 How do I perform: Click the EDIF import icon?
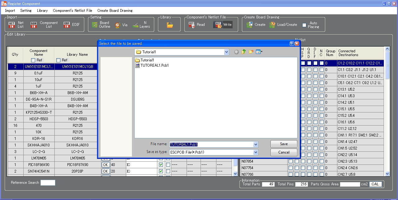point(67,25)
